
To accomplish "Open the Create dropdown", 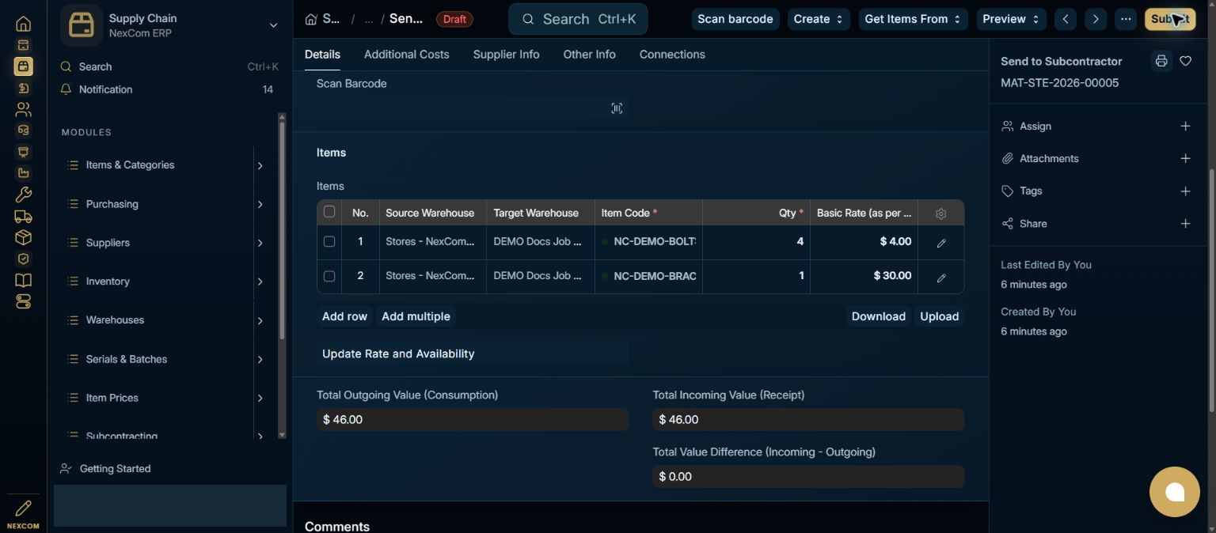I will tap(819, 19).
